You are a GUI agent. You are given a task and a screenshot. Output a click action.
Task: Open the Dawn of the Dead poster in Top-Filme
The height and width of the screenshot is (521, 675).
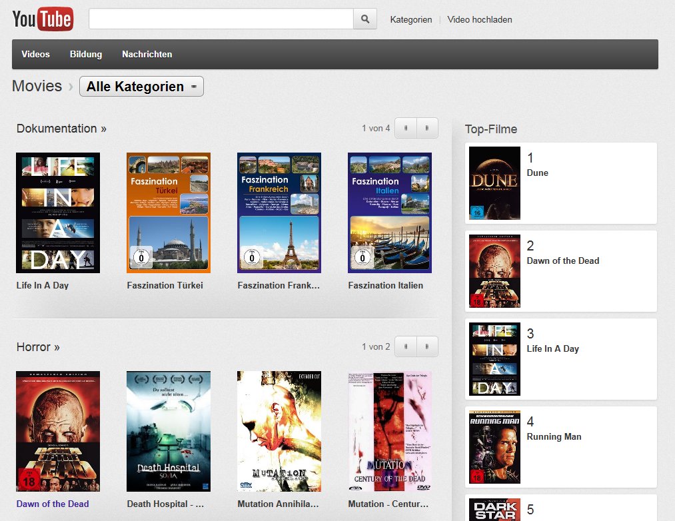tap(494, 271)
